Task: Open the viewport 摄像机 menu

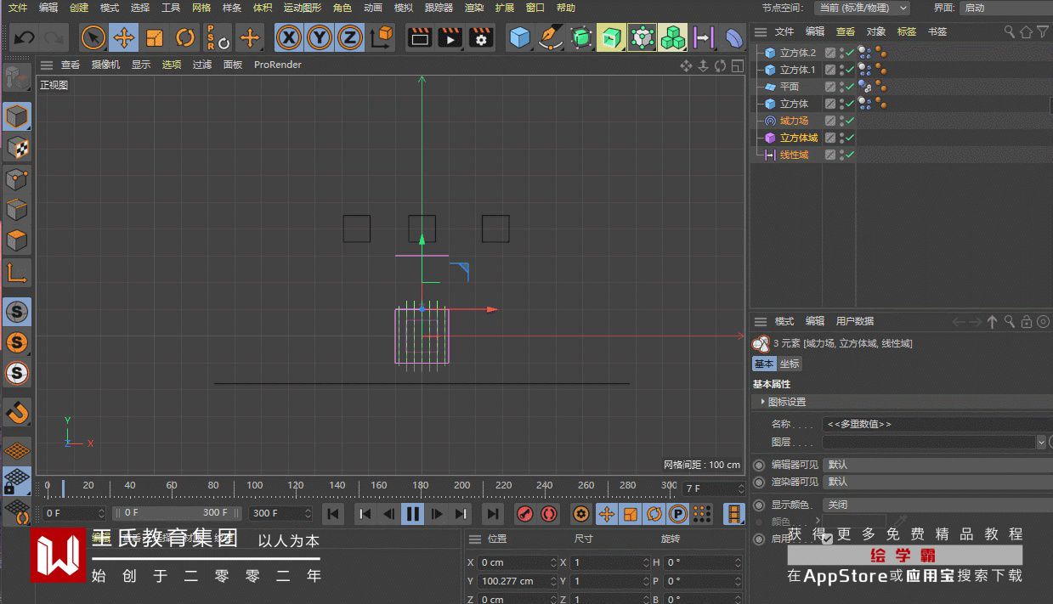Action: [105, 65]
